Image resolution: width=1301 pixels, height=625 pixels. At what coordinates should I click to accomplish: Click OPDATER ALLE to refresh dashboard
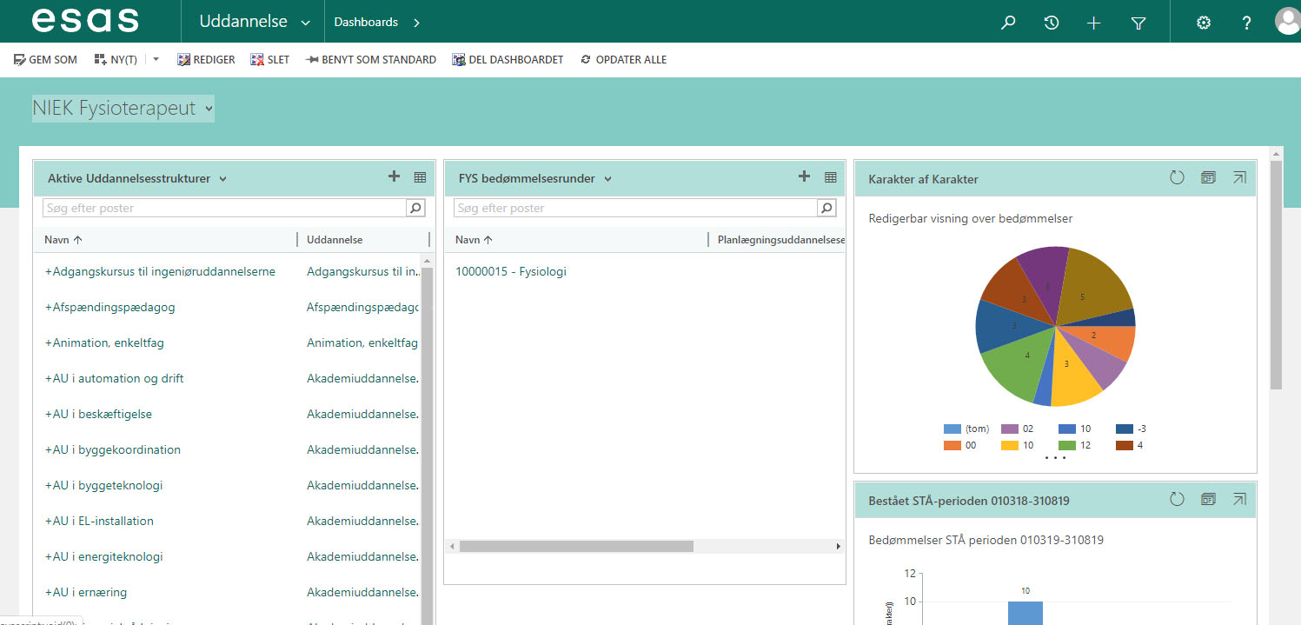pyautogui.click(x=623, y=60)
